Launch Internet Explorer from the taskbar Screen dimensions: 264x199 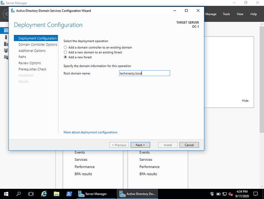coord(44,194)
